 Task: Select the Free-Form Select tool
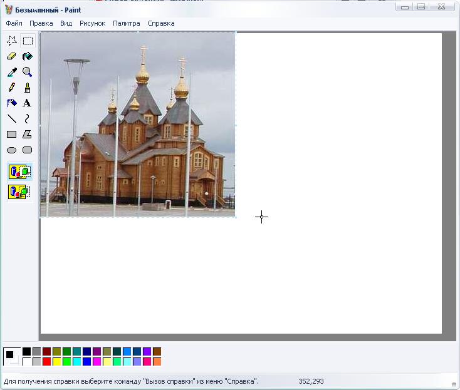(11, 41)
